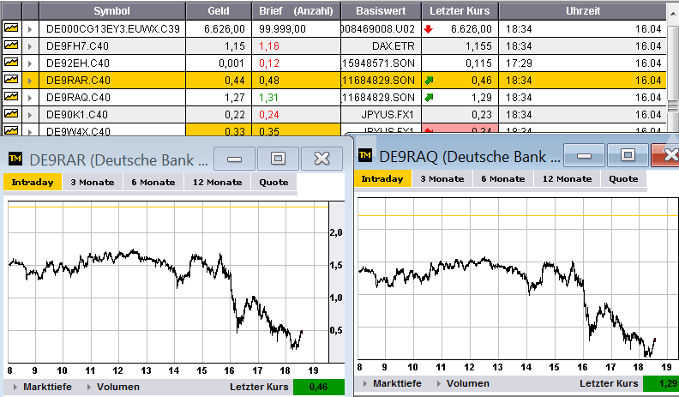The width and height of the screenshot is (679, 397).
Task: Sort by Brief (Anzahl) column header
Action: tap(296, 11)
